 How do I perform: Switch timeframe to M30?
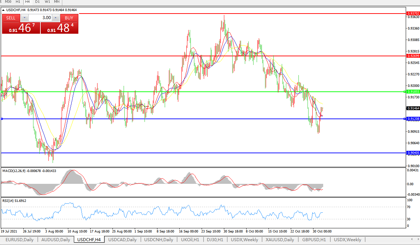coord(8,2)
